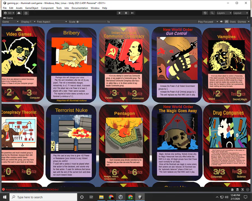Viewport: 252px width, 201px height.
Task: Open the Cortana circle icon on the taskbar
Action: [x=82, y=197]
